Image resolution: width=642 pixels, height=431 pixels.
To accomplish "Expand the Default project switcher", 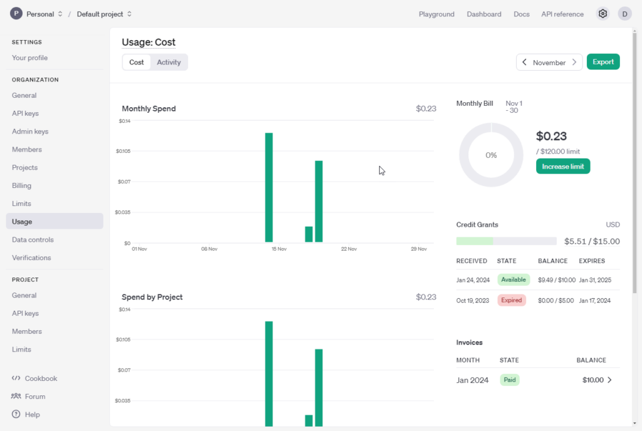I will tap(129, 14).
